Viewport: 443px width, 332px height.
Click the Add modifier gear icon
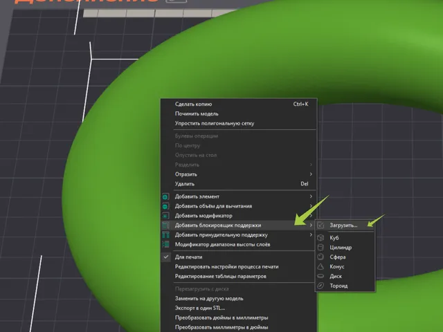click(x=165, y=216)
